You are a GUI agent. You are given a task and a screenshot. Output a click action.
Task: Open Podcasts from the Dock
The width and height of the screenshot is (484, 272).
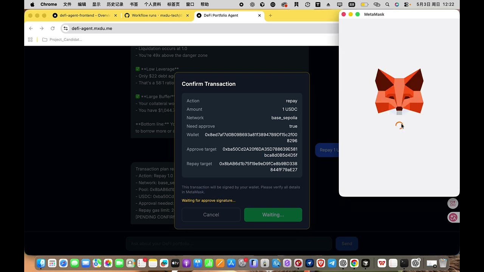click(x=186, y=263)
